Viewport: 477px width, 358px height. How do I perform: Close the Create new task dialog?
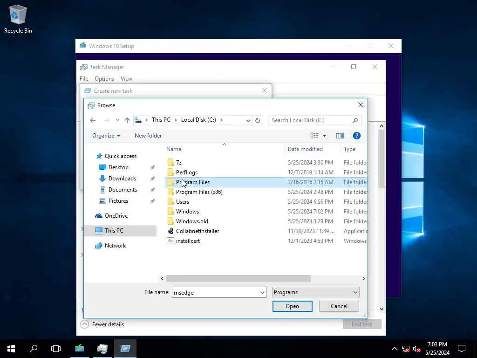pos(265,91)
